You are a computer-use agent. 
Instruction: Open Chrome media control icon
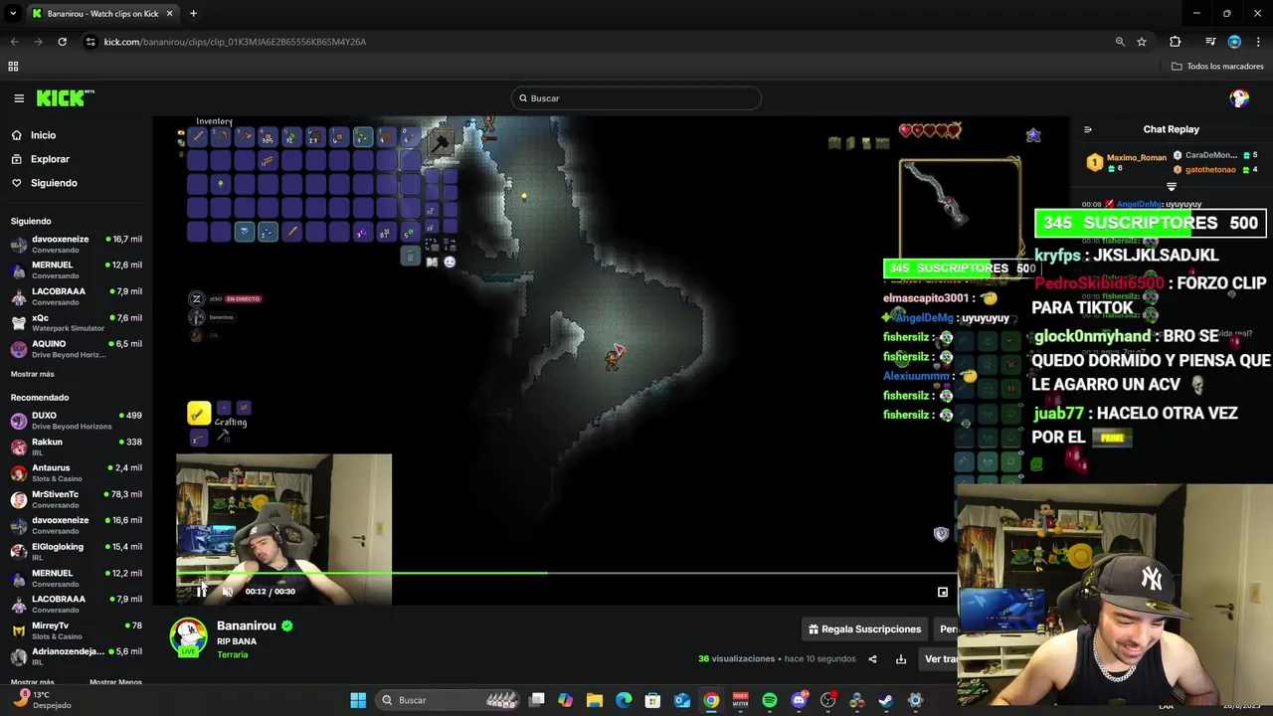(x=1210, y=42)
